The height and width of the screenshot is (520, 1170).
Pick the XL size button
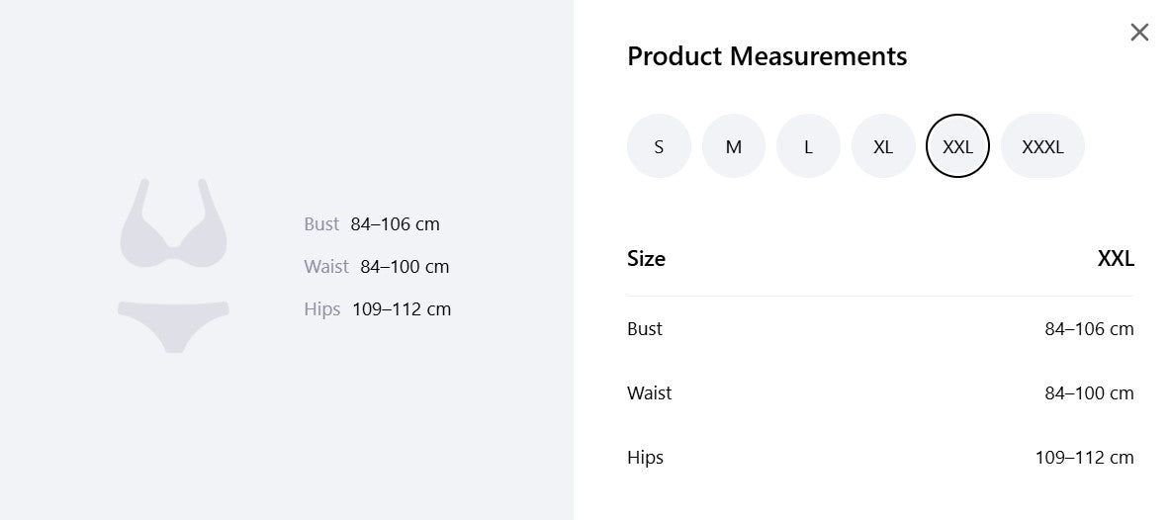883,146
